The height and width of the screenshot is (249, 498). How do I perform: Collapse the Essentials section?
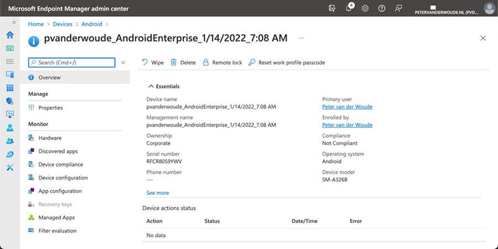point(150,86)
